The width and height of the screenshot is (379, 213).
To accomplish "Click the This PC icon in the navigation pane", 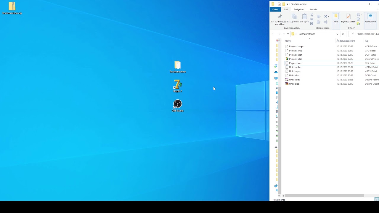I will tap(276, 78).
